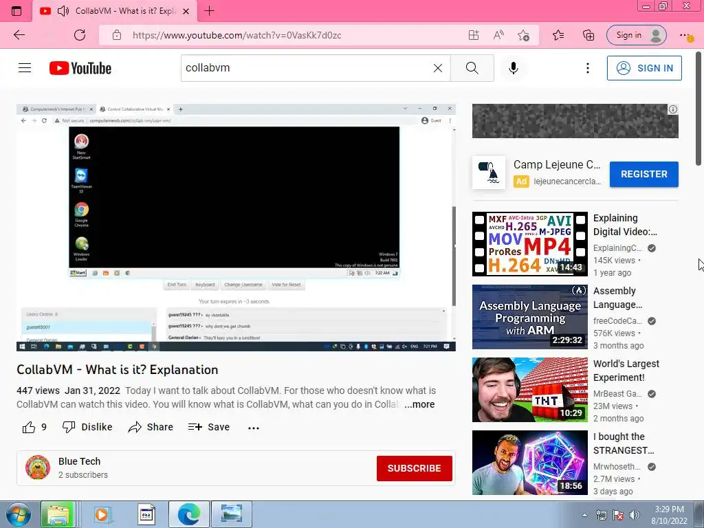704x528 pixels.
Task: Launch Windows Media Player from taskbar
Action: click(x=102, y=514)
